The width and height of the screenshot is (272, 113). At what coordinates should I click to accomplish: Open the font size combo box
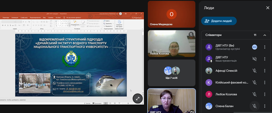[x=19, y=22]
